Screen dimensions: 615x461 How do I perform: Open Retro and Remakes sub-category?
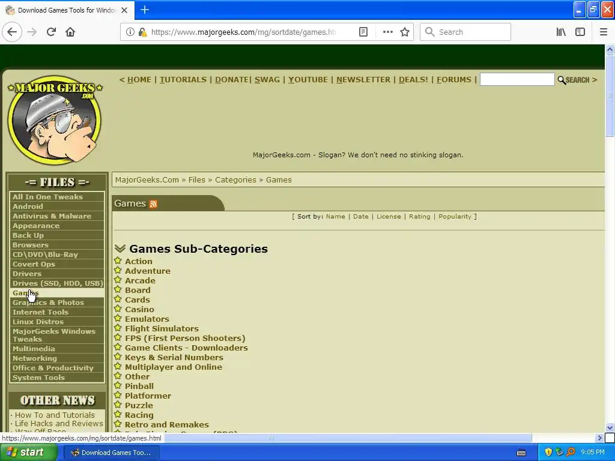tap(167, 424)
